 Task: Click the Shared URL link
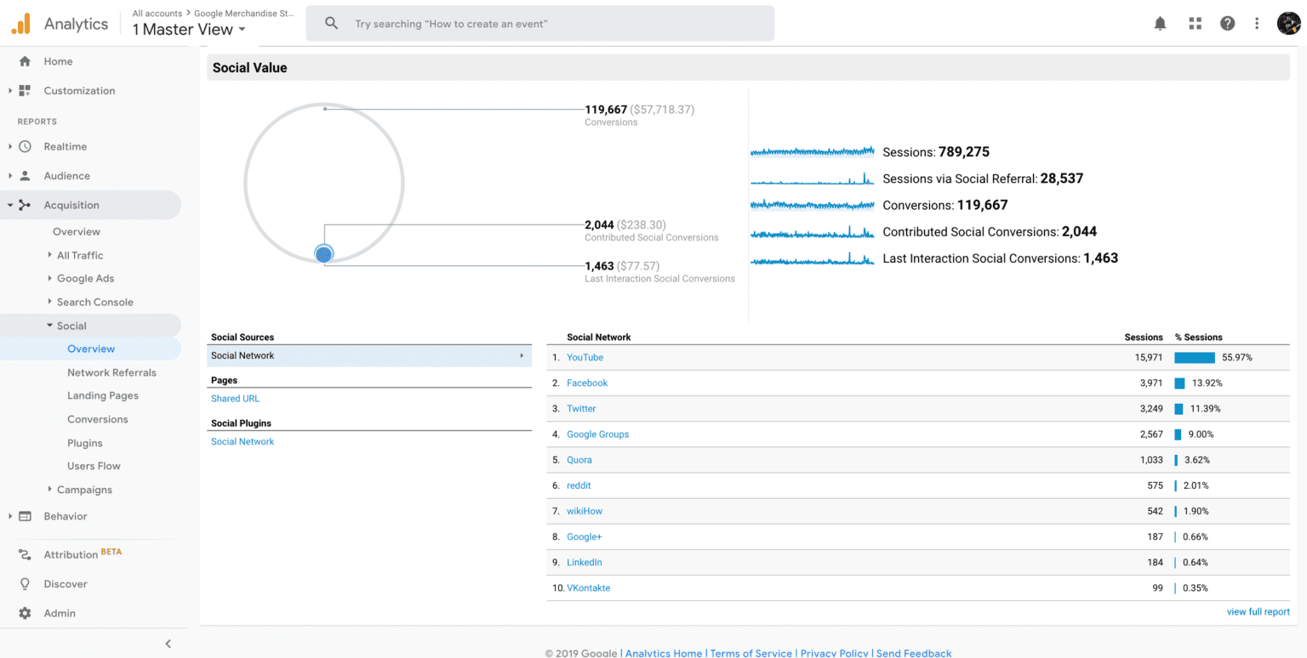[235, 399]
